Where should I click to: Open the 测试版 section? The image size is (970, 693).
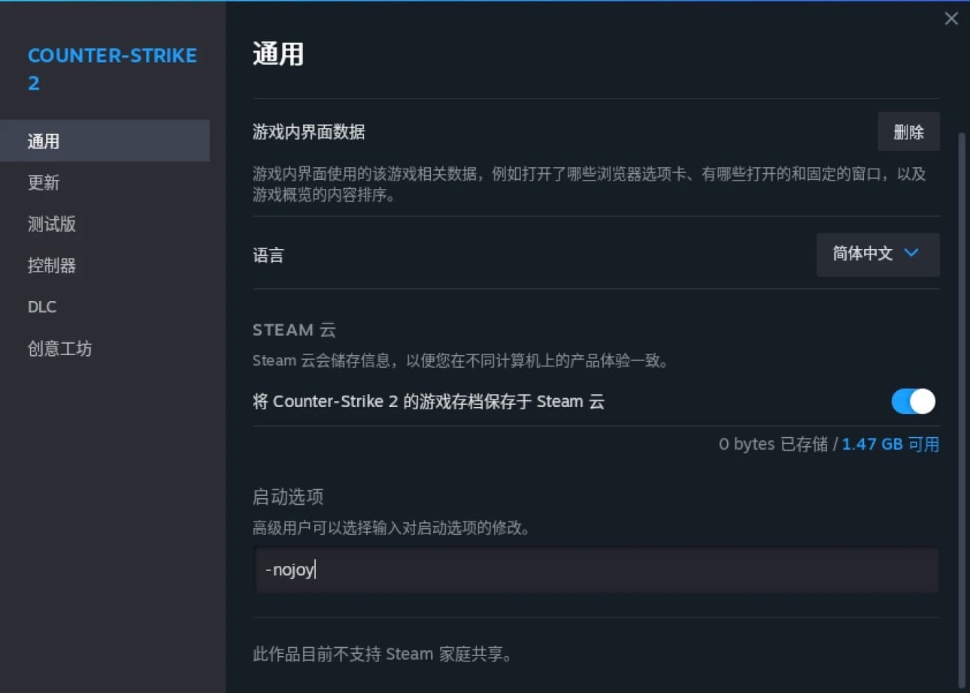[x=51, y=223]
